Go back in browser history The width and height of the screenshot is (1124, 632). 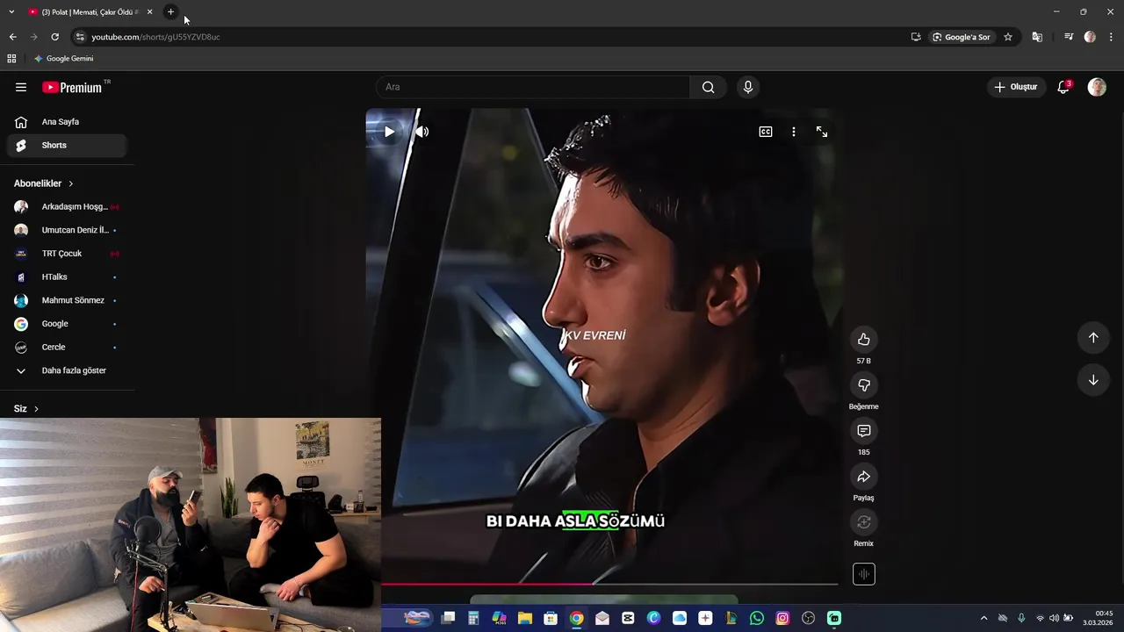coord(12,37)
